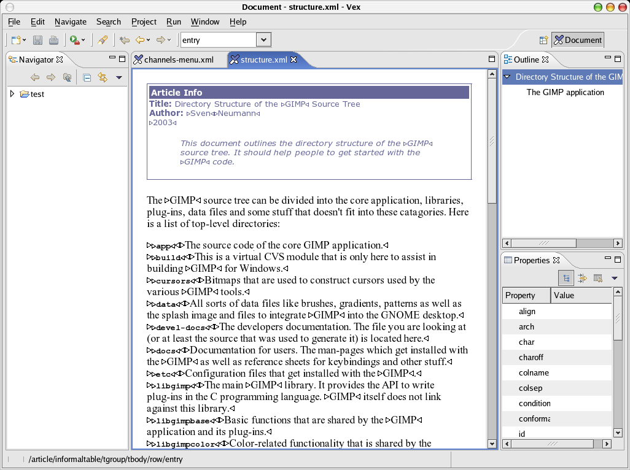Viewport: 630px width, 470px height.
Task: Select the condition property row
Action: tap(557, 403)
